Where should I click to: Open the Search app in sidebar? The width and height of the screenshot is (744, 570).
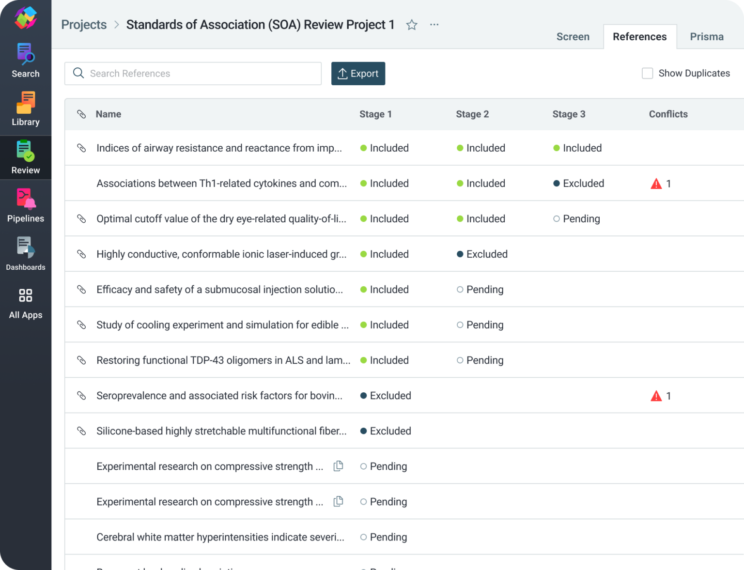[26, 61]
